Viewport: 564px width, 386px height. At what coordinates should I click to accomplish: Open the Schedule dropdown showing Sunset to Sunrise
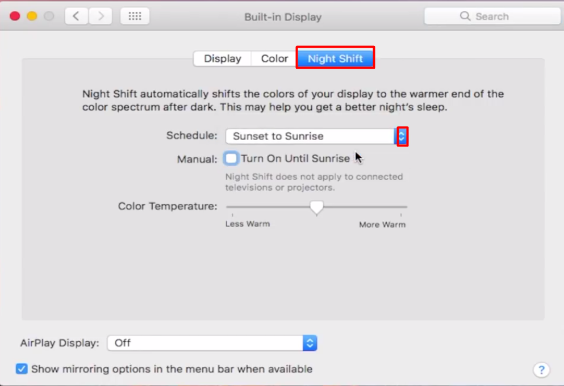pyautogui.click(x=316, y=136)
